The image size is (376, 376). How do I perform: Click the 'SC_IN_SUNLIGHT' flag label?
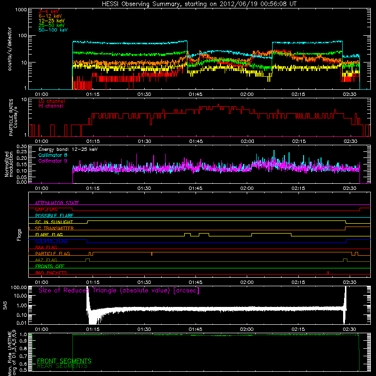[x=54, y=222]
